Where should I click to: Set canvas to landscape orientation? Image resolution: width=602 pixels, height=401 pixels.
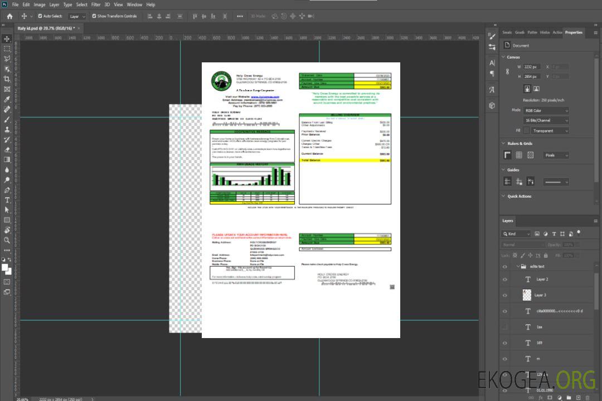pos(536,89)
